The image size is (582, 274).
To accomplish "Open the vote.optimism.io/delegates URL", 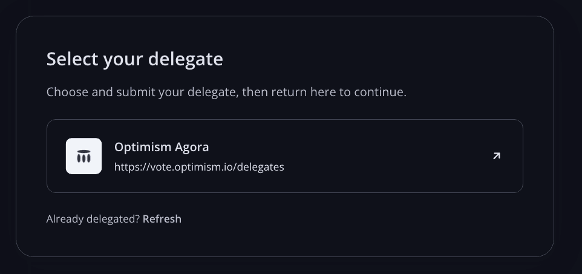I will (x=199, y=167).
